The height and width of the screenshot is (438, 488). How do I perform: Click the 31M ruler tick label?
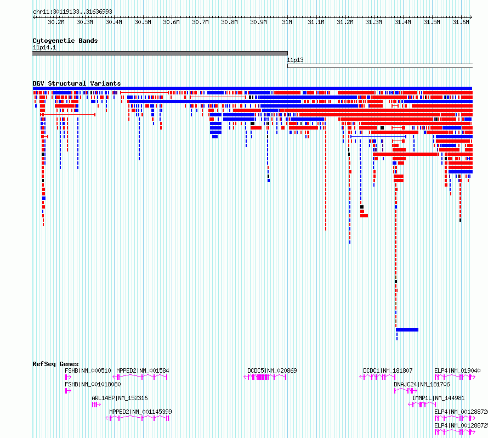click(x=287, y=22)
